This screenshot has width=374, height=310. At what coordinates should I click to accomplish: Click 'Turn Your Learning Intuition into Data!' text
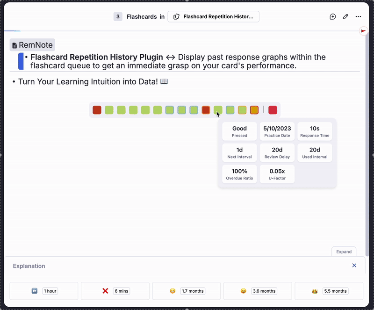88,82
